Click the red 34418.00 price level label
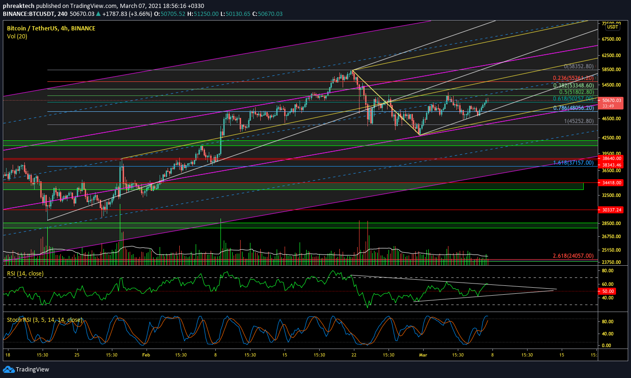 (611, 183)
